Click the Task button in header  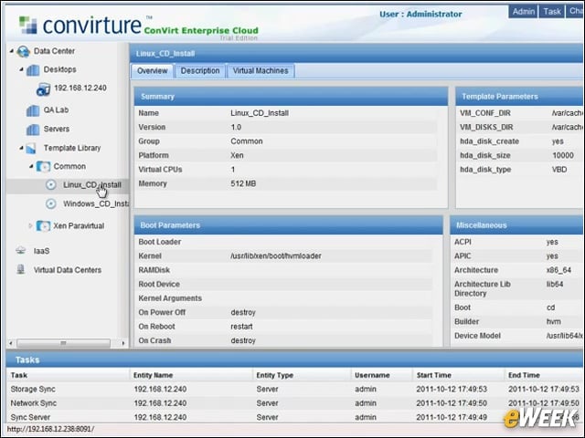(552, 12)
